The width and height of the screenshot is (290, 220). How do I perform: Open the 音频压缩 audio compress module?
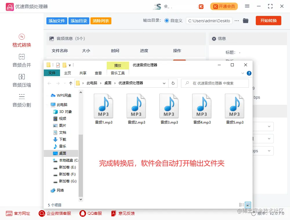point(22,81)
